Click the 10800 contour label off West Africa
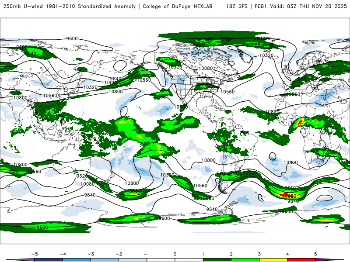This screenshot has width=350, height=262. (273, 112)
